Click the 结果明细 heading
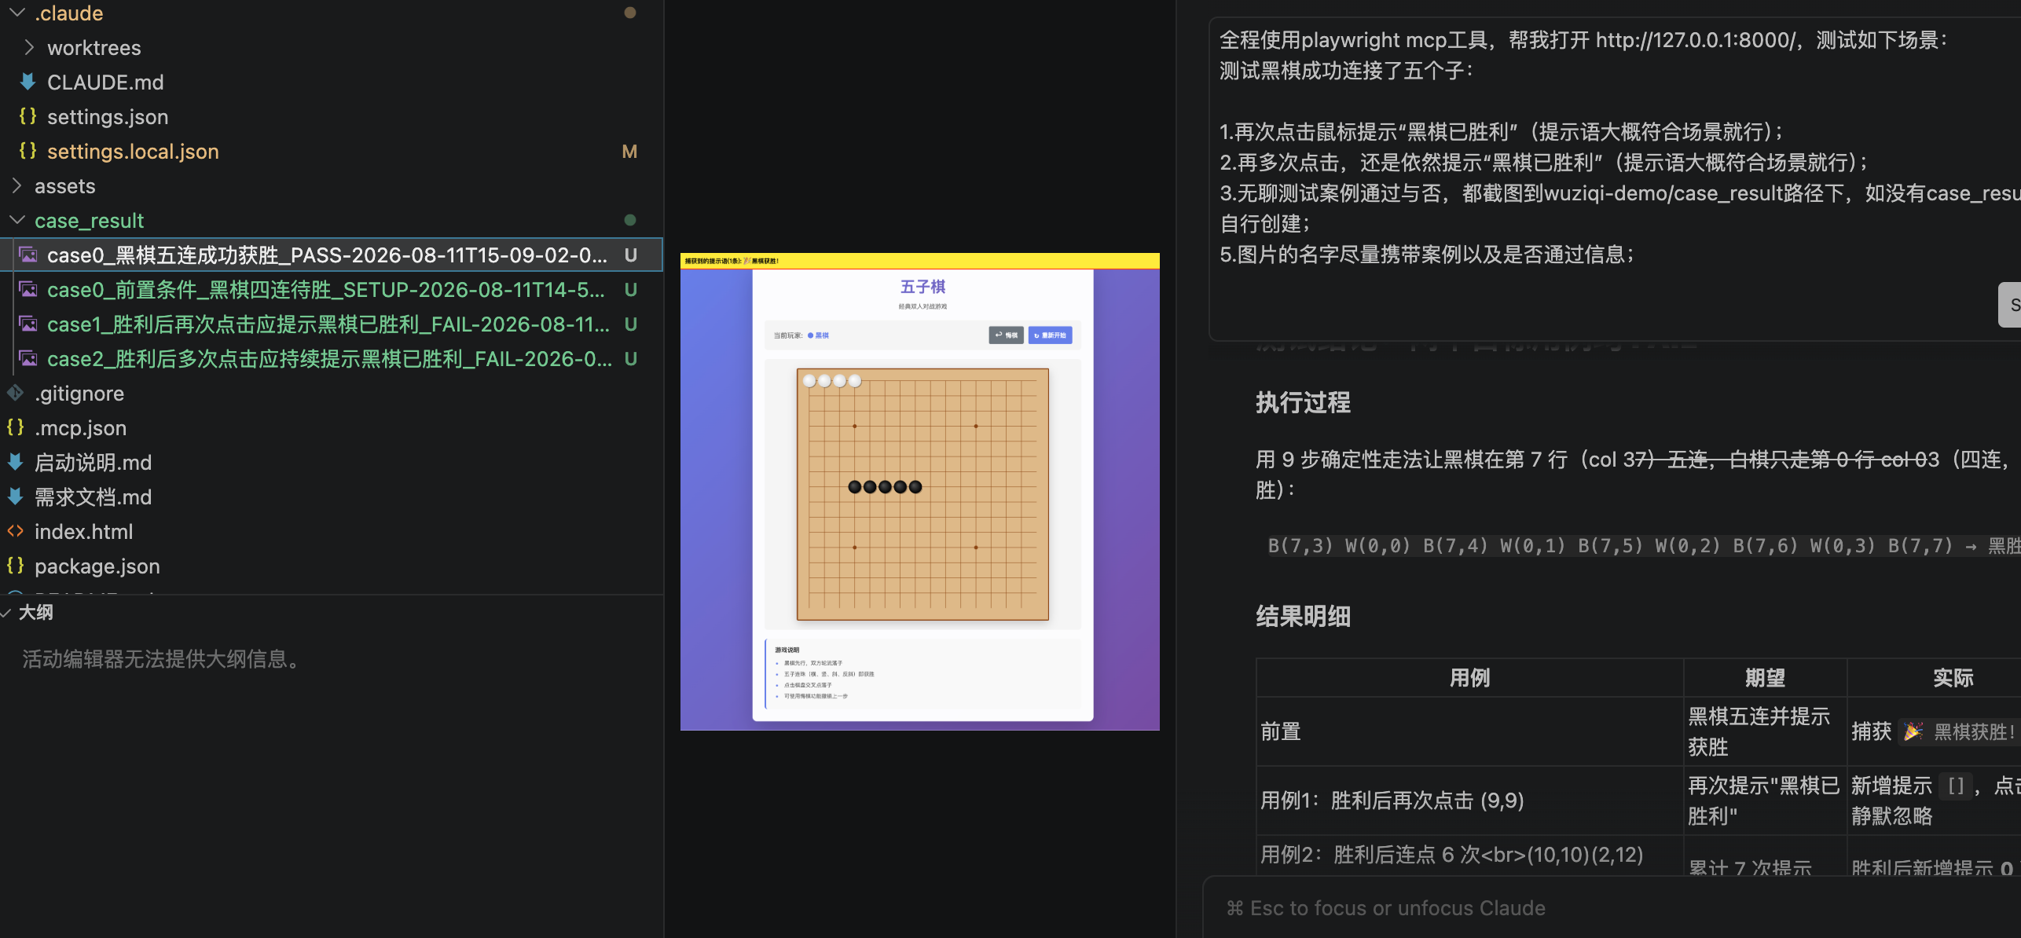2021x938 pixels. tap(1303, 616)
